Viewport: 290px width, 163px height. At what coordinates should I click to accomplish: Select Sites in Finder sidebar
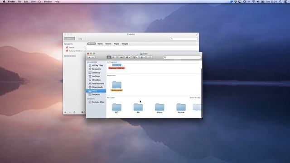[x=96, y=91]
